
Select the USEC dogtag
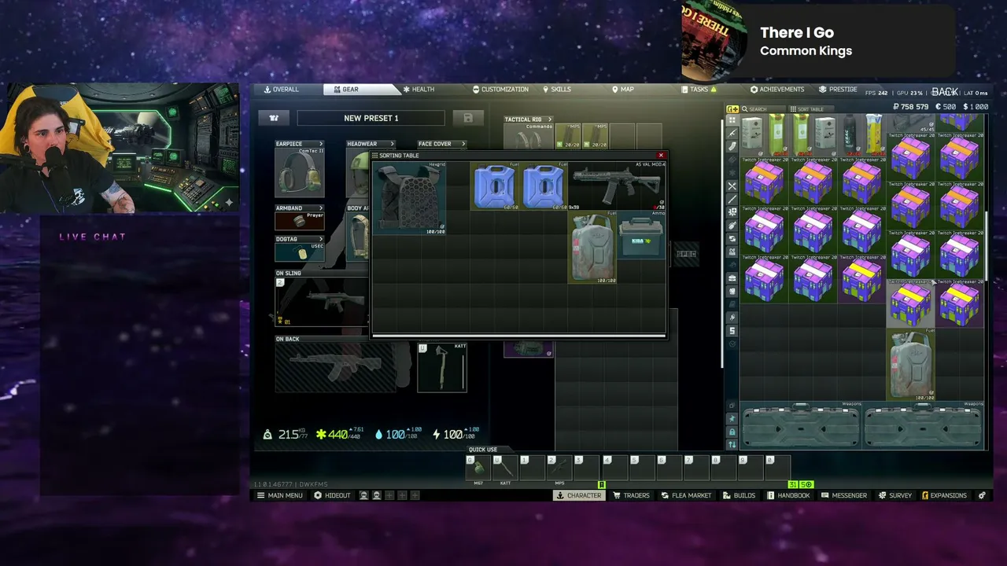coord(300,252)
